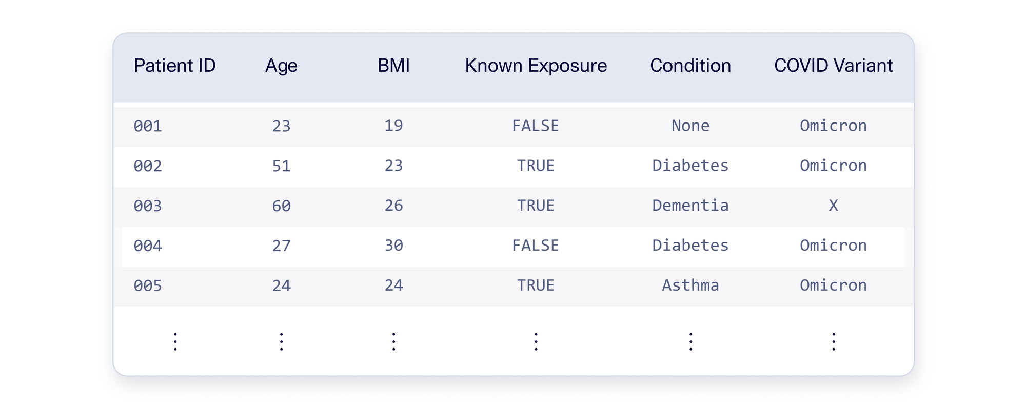Screen dimensions: 1026x409
Task: Click the ellipsis under the Patient ID column
Action: coord(175,341)
